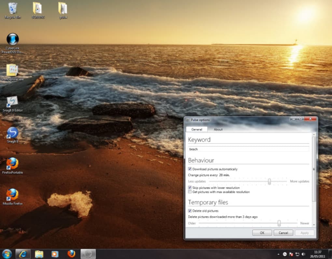Click the Keyword text field

point(248,149)
